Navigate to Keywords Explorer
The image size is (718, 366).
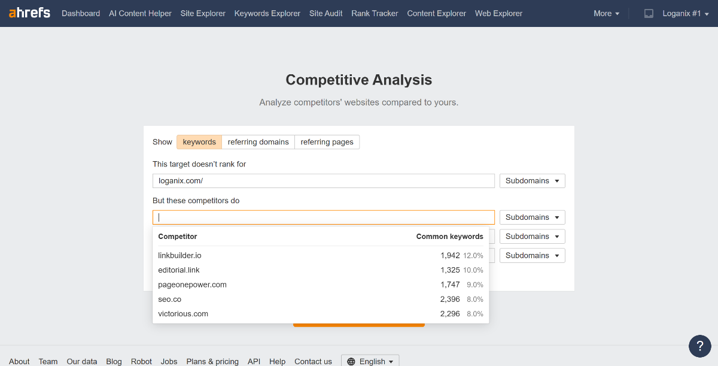click(x=267, y=13)
